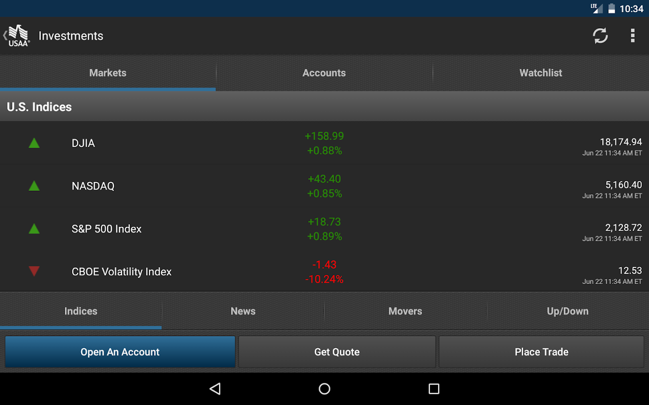Tap the CBOE Volatility timestamp Jun 22 11:34 AM ET
Image resolution: width=649 pixels, height=405 pixels.
coord(612,281)
